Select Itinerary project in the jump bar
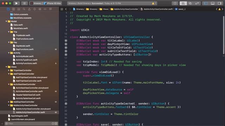 point(78,9)
